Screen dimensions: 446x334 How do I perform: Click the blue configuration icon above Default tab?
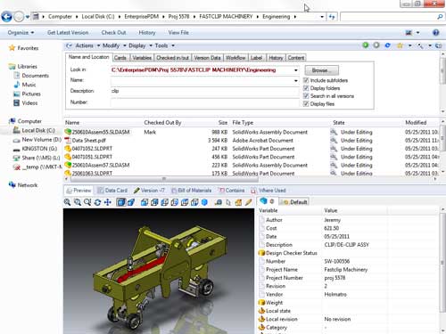263,201
